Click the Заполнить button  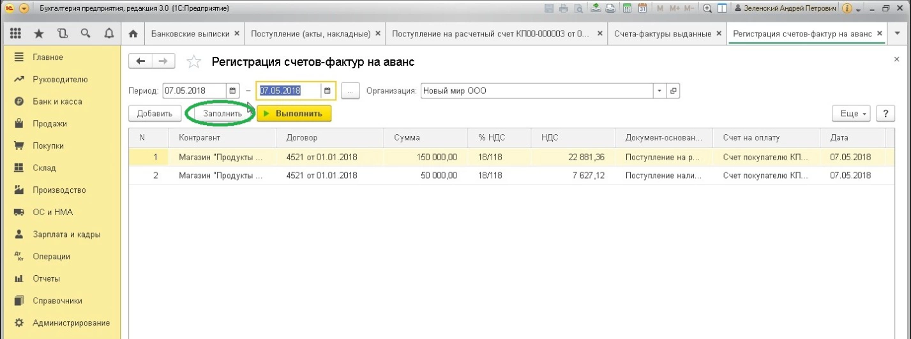222,114
